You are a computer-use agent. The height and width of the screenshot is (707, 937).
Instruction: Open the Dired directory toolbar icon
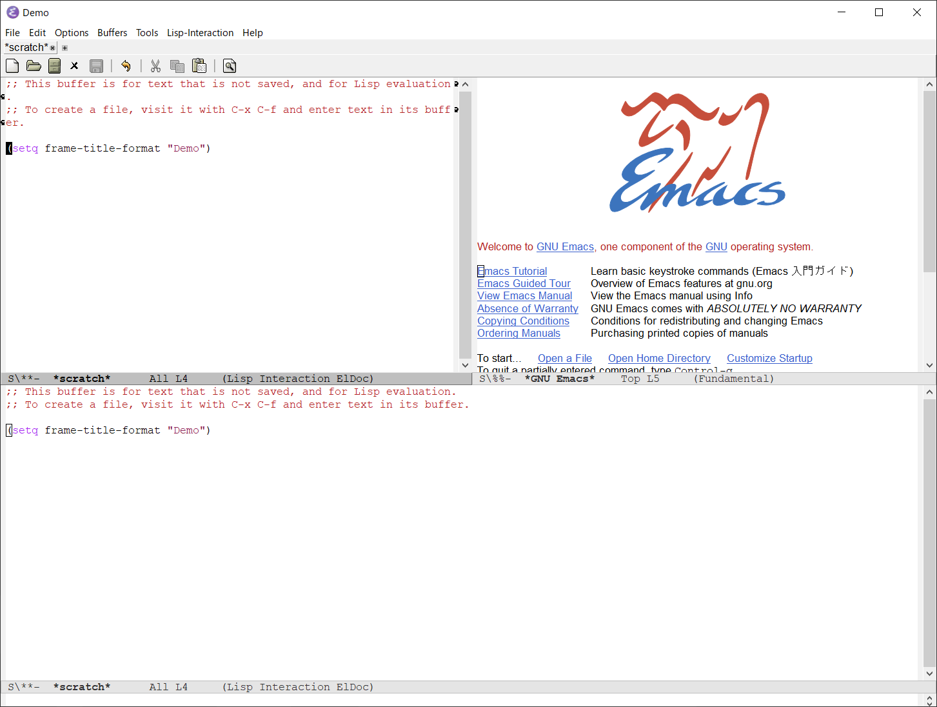pyautogui.click(x=55, y=66)
